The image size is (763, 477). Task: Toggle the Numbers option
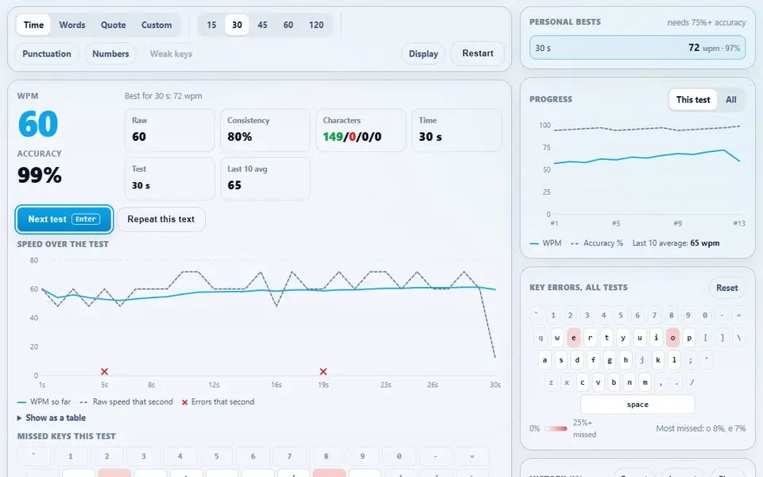110,53
